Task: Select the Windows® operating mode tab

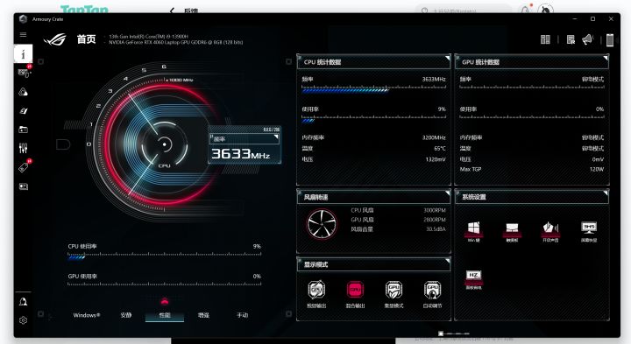Action: (x=87, y=315)
